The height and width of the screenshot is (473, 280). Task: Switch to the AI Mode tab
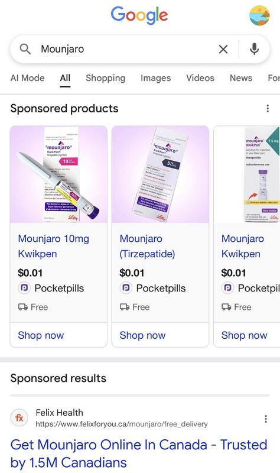[x=27, y=78]
